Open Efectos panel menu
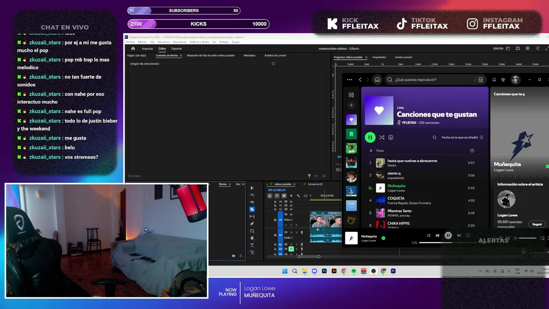The width and height of the screenshot is (549, 309). pos(230,184)
